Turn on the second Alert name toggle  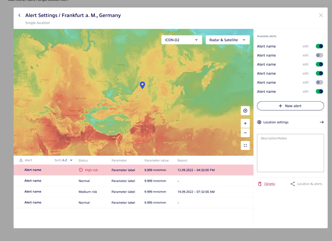point(319,55)
